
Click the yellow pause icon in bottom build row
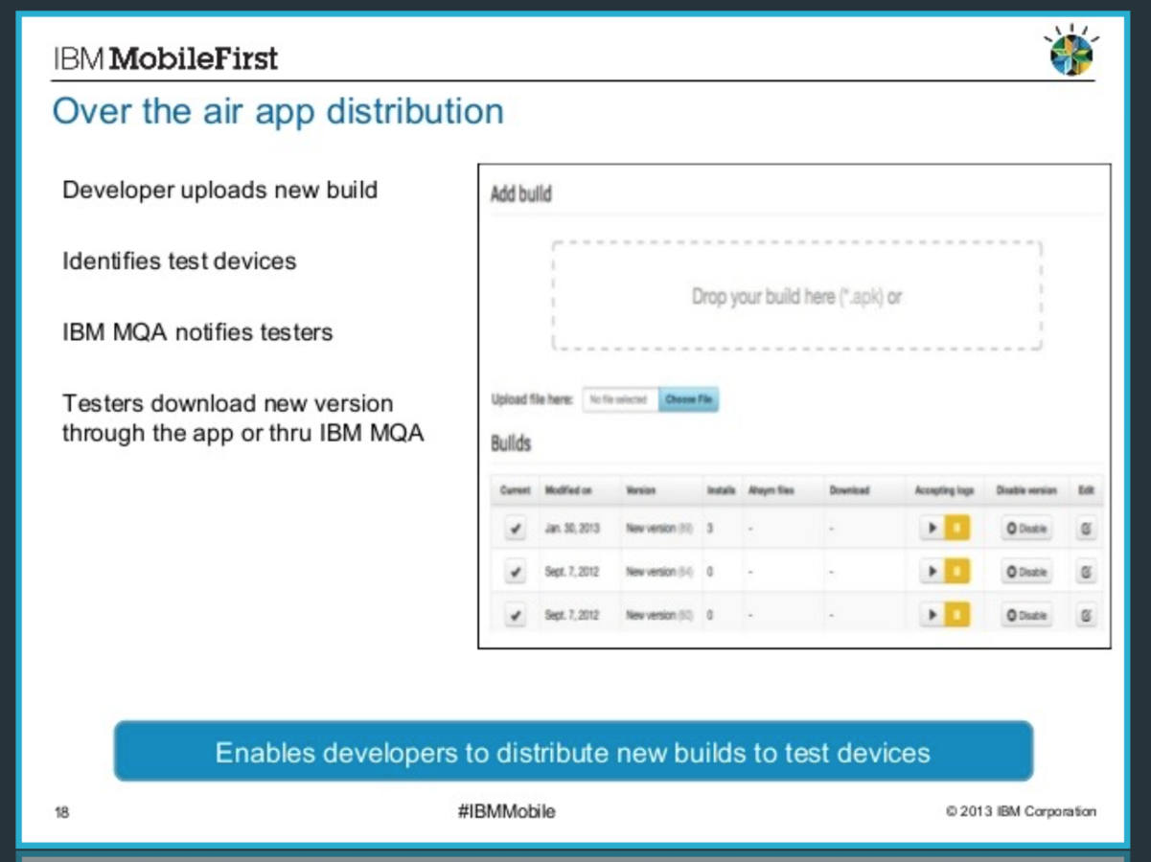click(957, 615)
